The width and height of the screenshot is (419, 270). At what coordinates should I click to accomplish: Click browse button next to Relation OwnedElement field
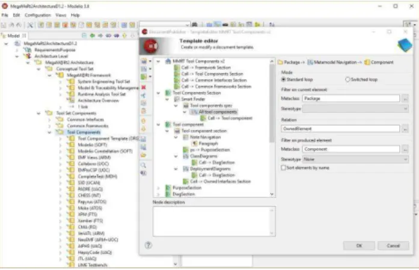pyautogui.click(x=405, y=129)
